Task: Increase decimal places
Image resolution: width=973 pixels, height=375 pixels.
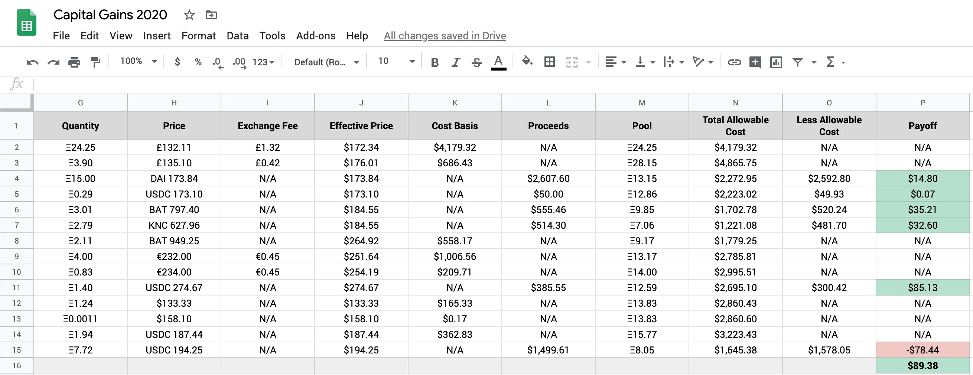Action: tap(240, 62)
